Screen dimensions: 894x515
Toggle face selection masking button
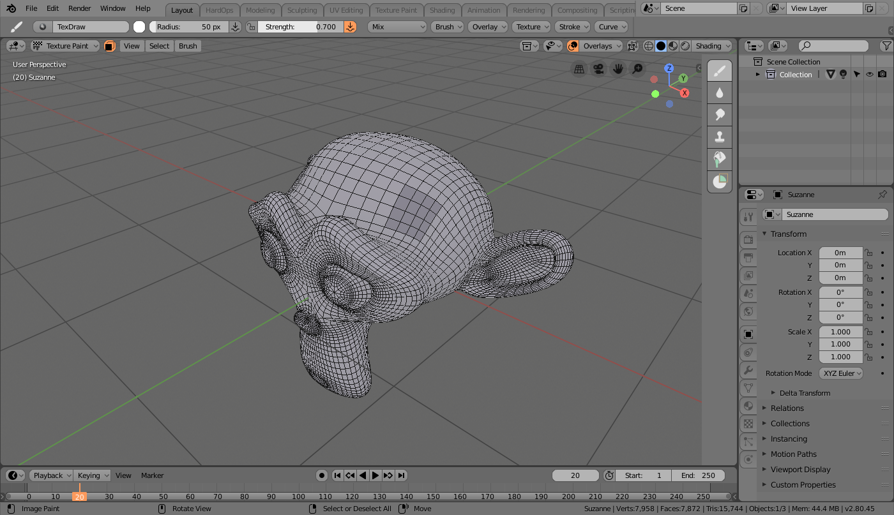[x=110, y=46]
